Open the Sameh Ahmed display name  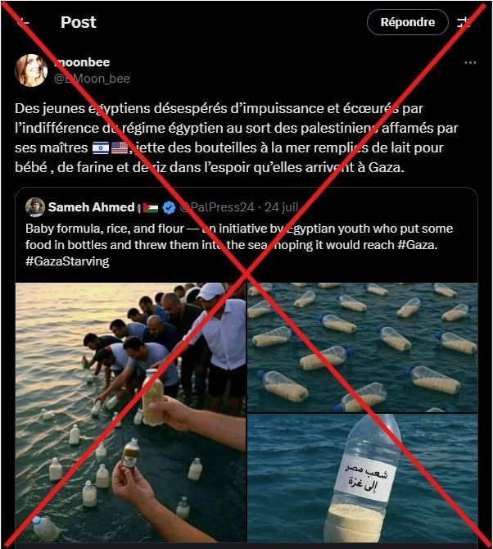point(92,207)
